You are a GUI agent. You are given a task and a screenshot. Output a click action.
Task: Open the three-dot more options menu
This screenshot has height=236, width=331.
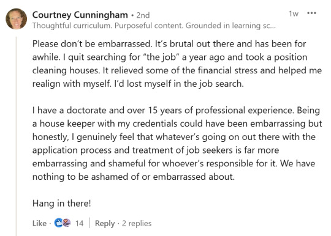[x=311, y=13]
